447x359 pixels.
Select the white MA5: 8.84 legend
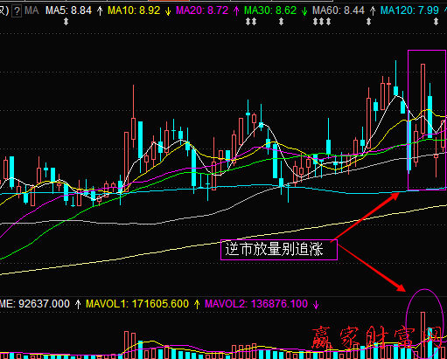point(68,10)
